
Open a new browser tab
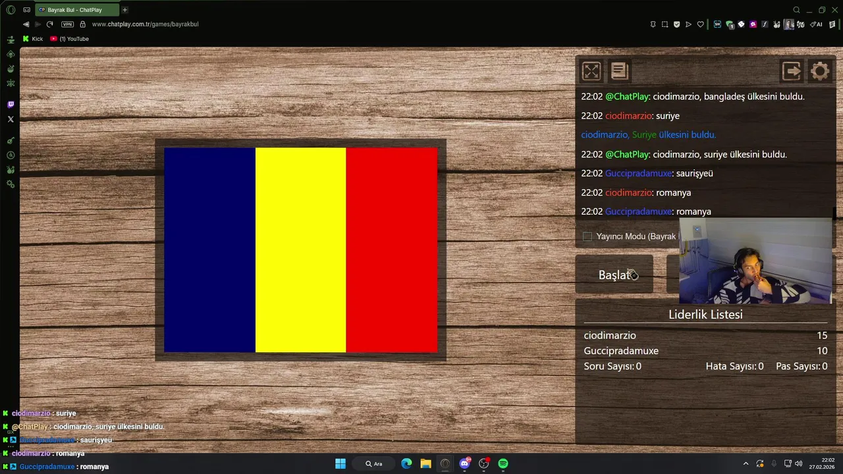point(124,10)
